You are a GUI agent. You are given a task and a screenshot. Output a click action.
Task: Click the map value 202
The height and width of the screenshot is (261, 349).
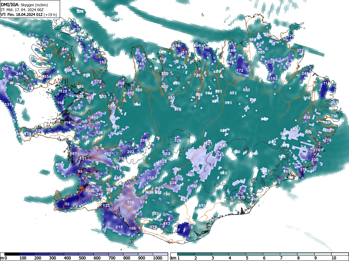click(131, 152)
